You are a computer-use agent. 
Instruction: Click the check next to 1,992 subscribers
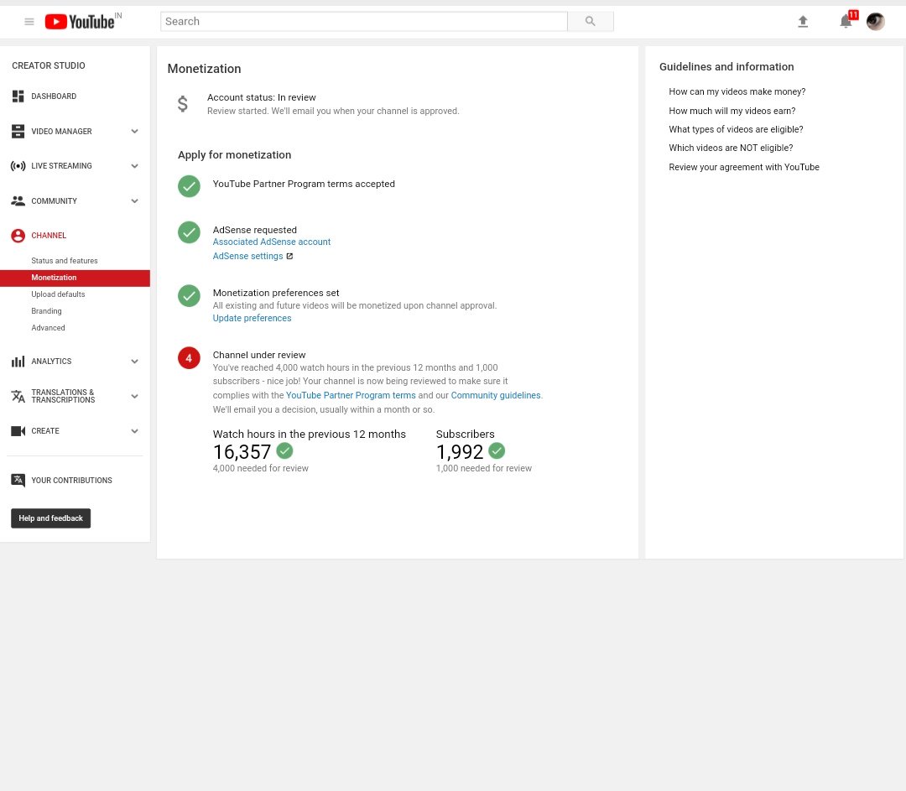(x=497, y=450)
